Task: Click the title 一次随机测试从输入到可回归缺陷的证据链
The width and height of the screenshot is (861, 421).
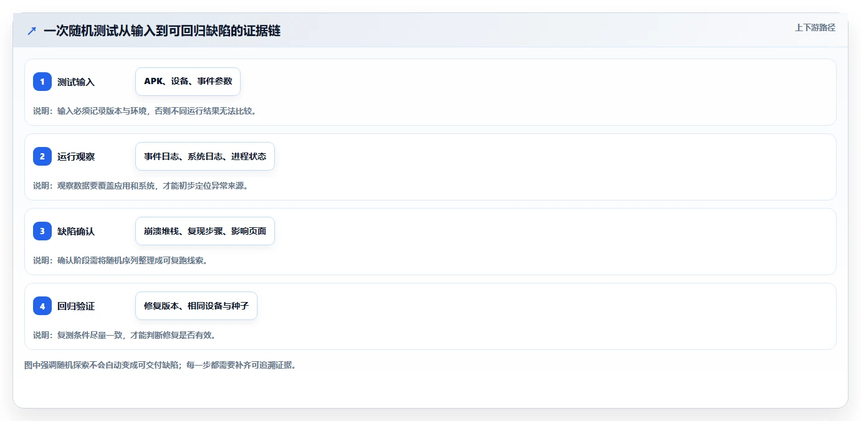Action: tap(162, 31)
